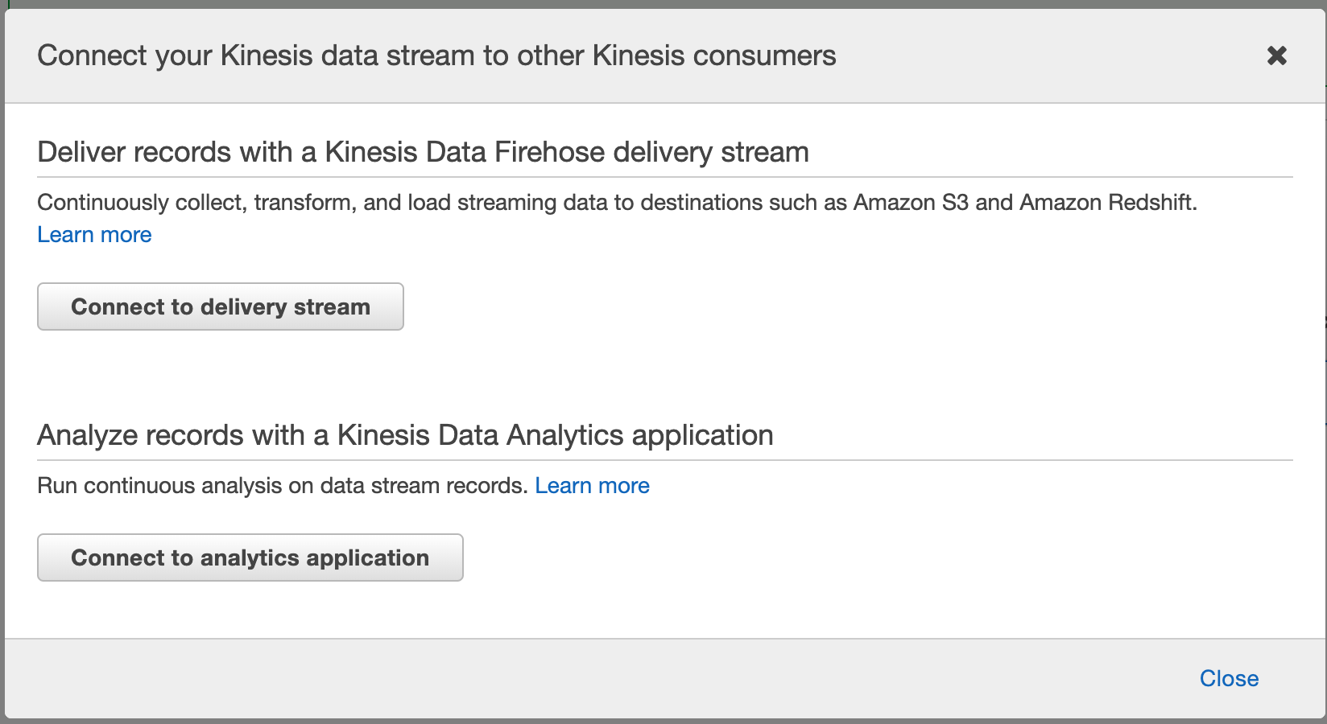Click empty space between the two sections
Screen dimensions: 1327x724
644,374
